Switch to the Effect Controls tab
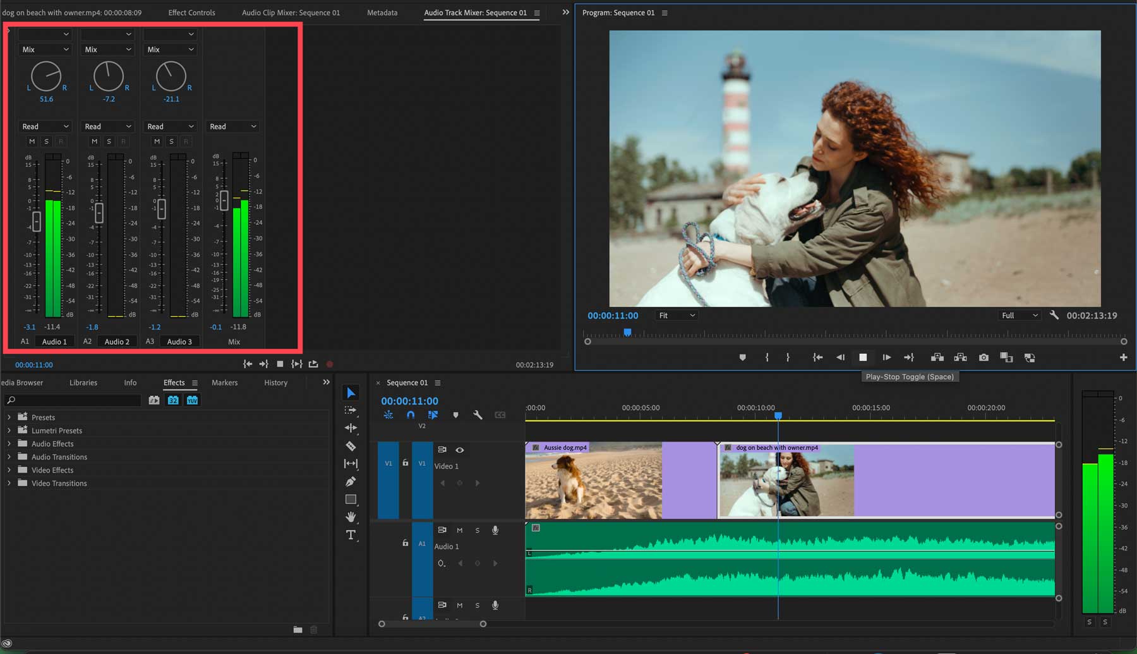 click(191, 13)
